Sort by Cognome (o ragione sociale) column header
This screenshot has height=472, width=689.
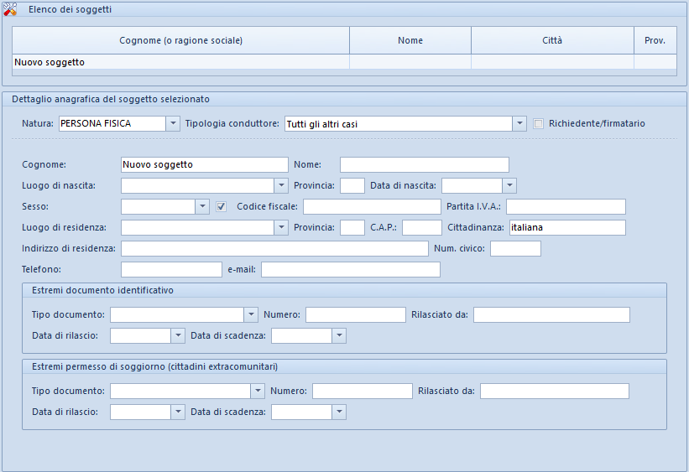181,40
